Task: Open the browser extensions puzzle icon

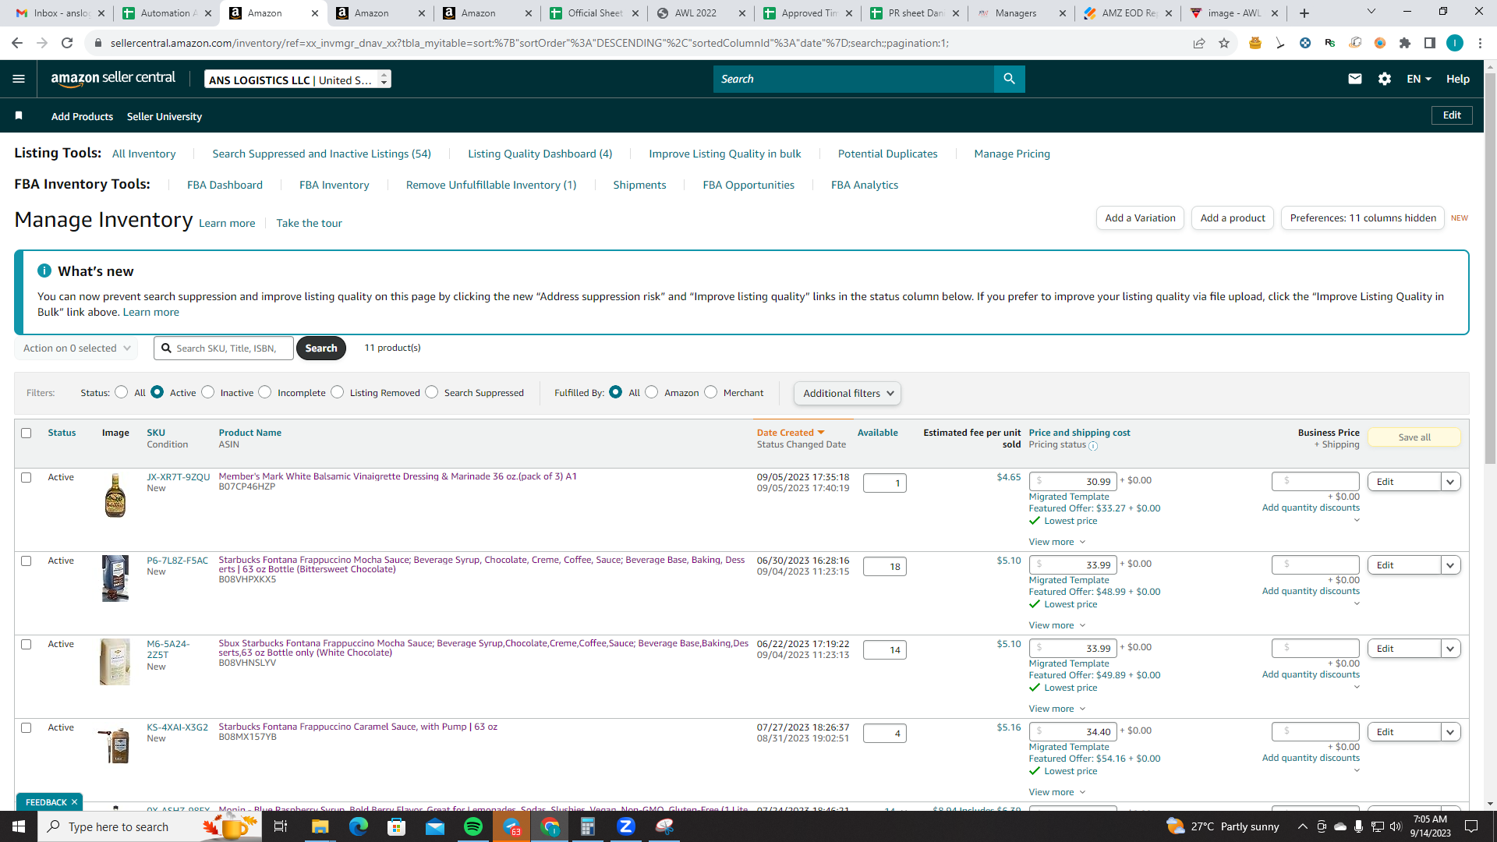Action: pos(1405,43)
